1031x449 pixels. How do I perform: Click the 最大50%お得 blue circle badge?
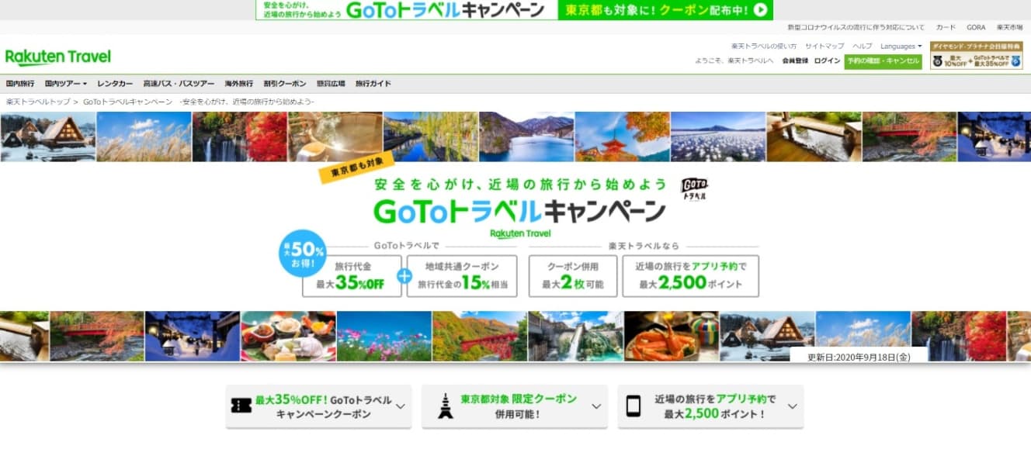301,254
